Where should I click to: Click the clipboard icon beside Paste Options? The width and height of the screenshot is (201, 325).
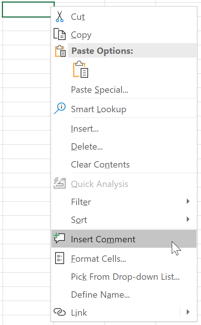pos(60,51)
